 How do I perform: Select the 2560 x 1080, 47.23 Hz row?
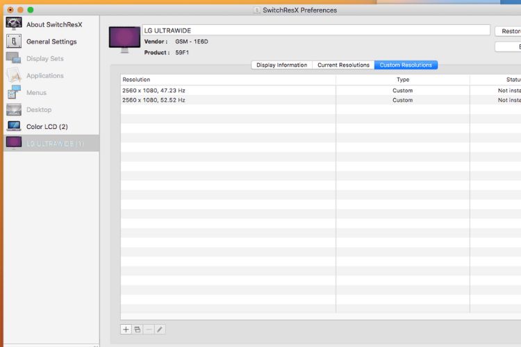pos(321,90)
